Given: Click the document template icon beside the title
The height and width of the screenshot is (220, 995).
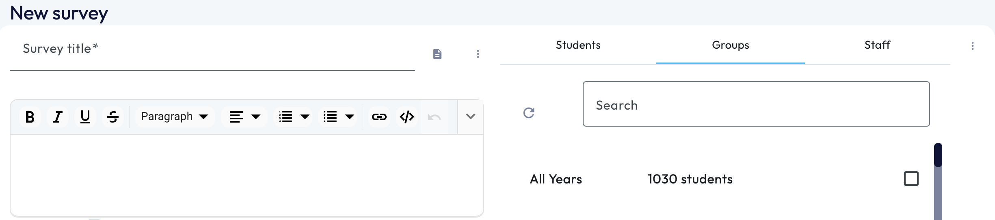Looking at the screenshot, I should click(x=437, y=54).
